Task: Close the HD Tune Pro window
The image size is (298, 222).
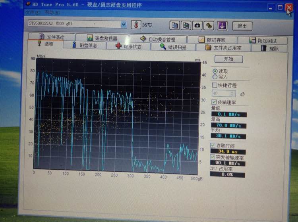Action: [289, 8]
